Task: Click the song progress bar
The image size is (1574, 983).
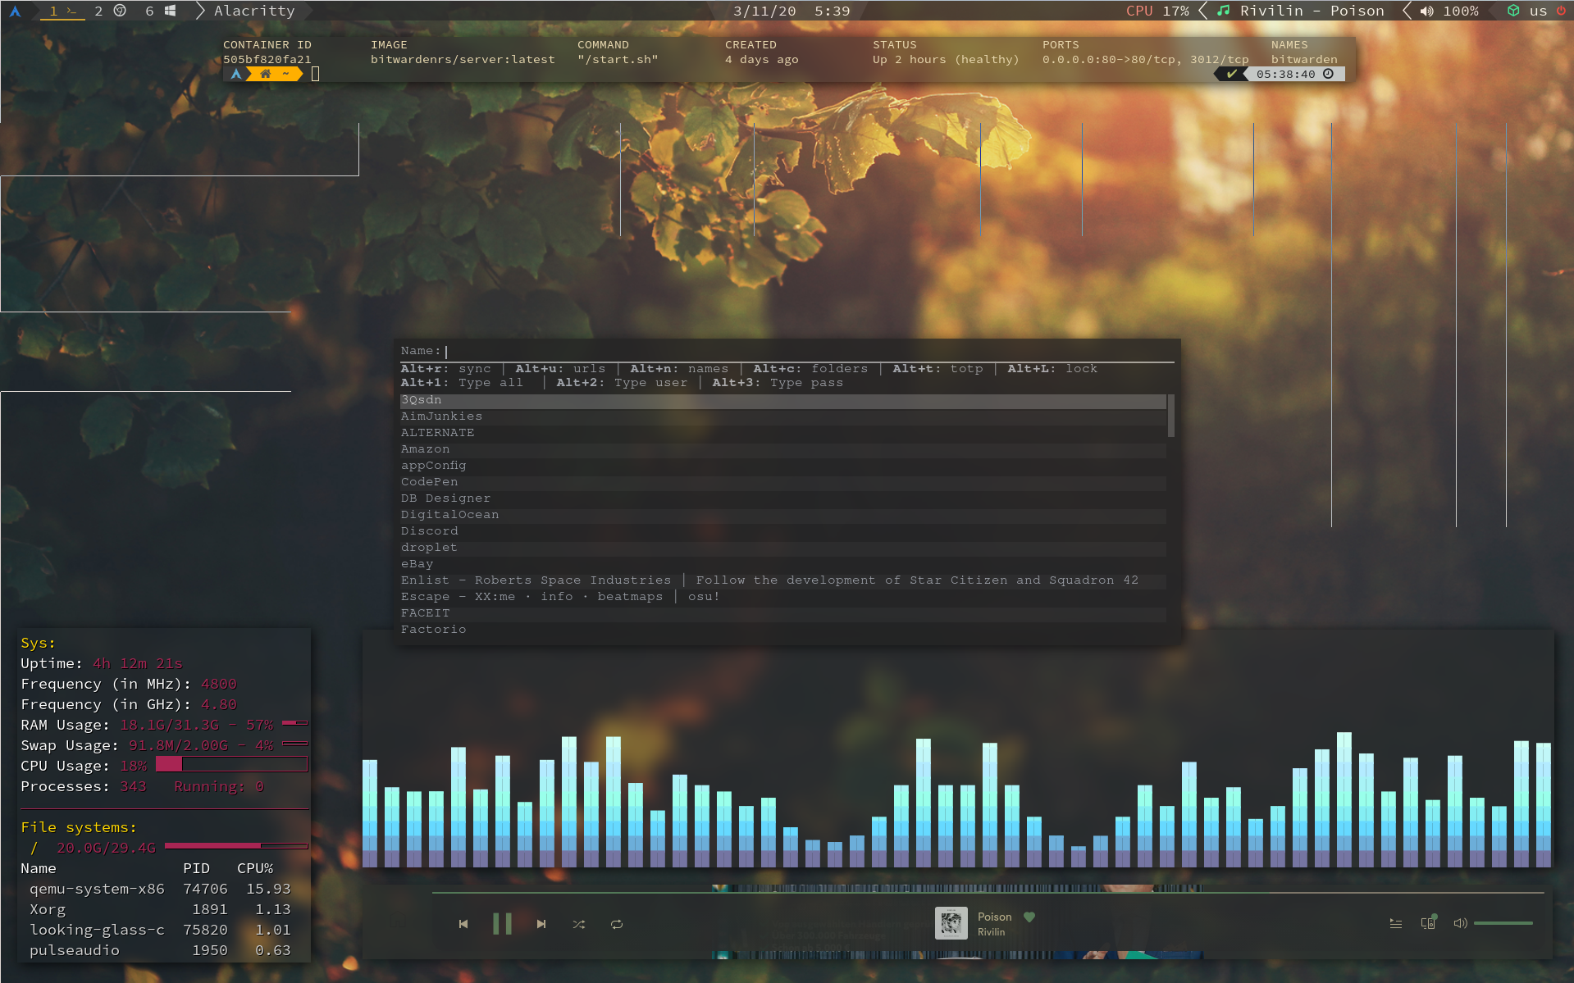Action: [988, 892]
